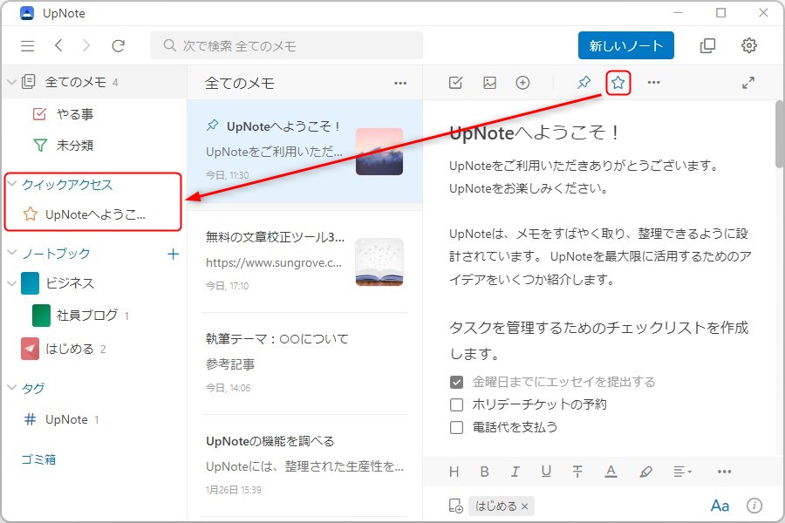Image resolution: width=785 pixels, height=523 pixels.
Task: Toggle quick access star in toolbar
Action: 618,83
